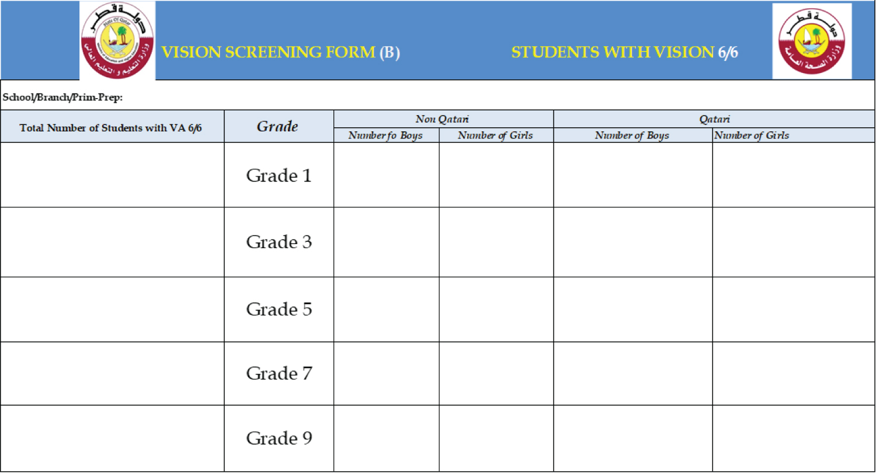
Task: Click the Grade 9 row label
Action: (x=279, y=438)
